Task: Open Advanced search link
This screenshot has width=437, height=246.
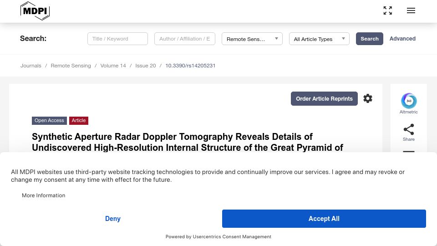Action: pyautogui.click(x=402, y=39)
